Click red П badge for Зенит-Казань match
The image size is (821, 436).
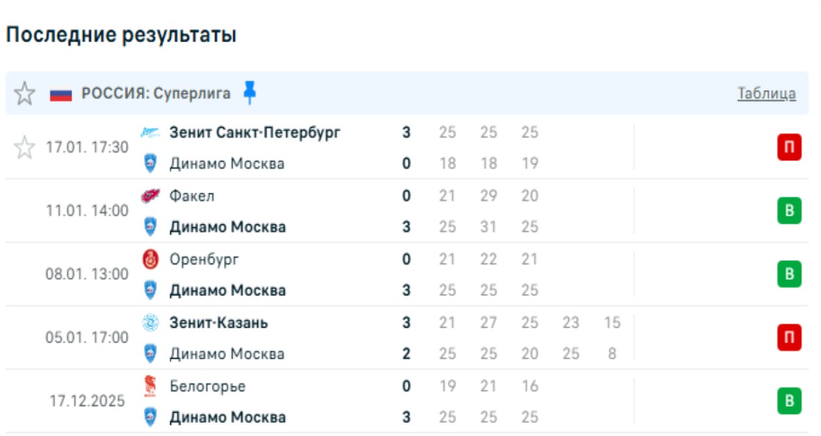pos(789,338)
